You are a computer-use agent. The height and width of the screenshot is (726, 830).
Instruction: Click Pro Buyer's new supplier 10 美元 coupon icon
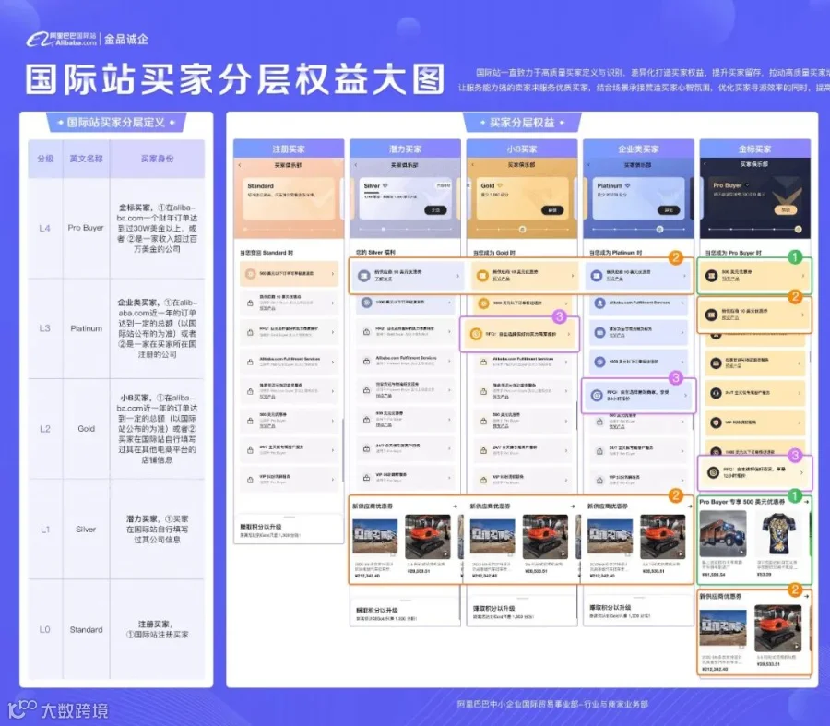[x=712, y=315]
